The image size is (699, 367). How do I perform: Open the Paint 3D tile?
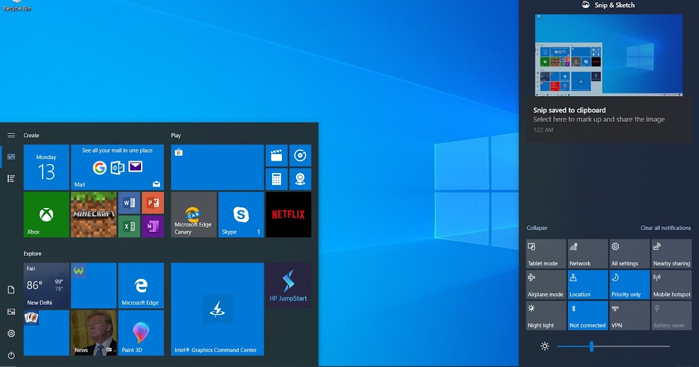coord(140,333)
